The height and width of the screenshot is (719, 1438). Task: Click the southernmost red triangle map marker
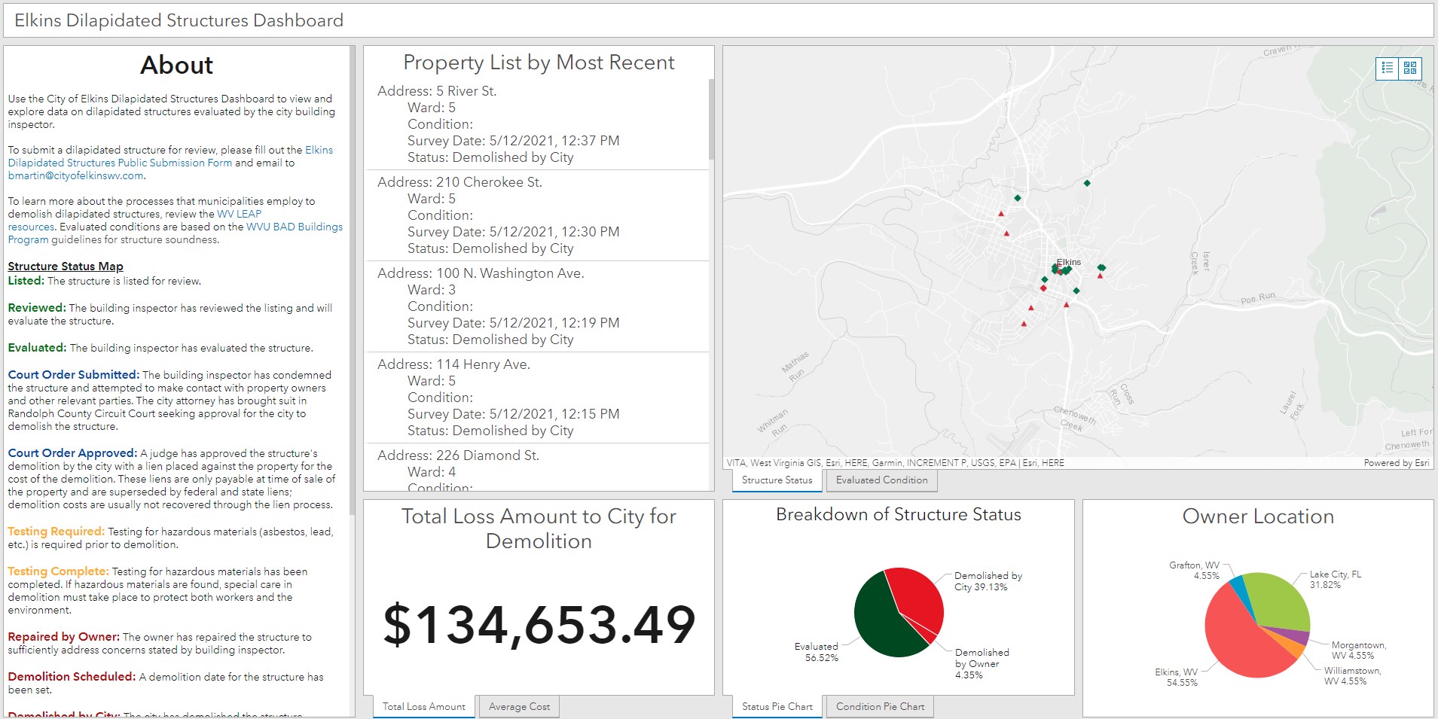[x=1024, y=324]
